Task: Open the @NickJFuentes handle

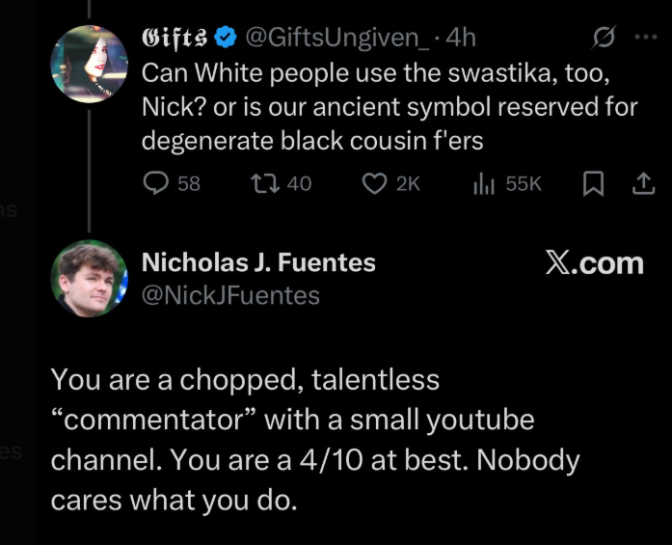Action: pos(230,295)
